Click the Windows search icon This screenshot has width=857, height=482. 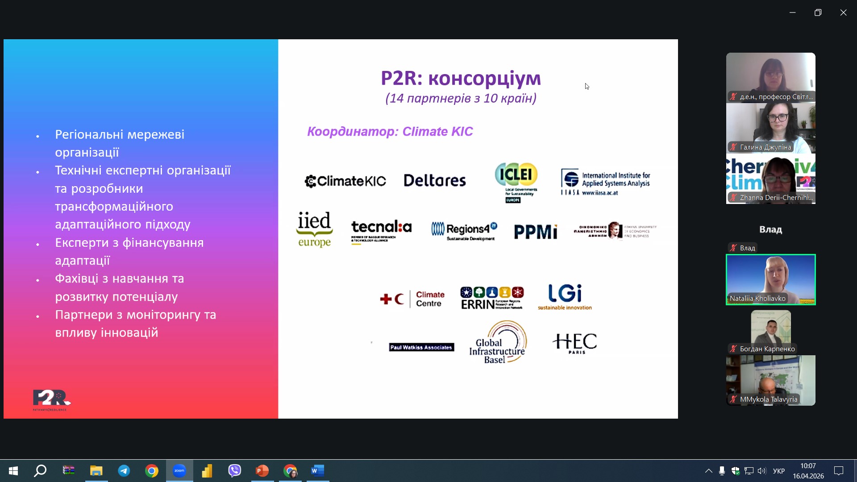tap(41, 471)
